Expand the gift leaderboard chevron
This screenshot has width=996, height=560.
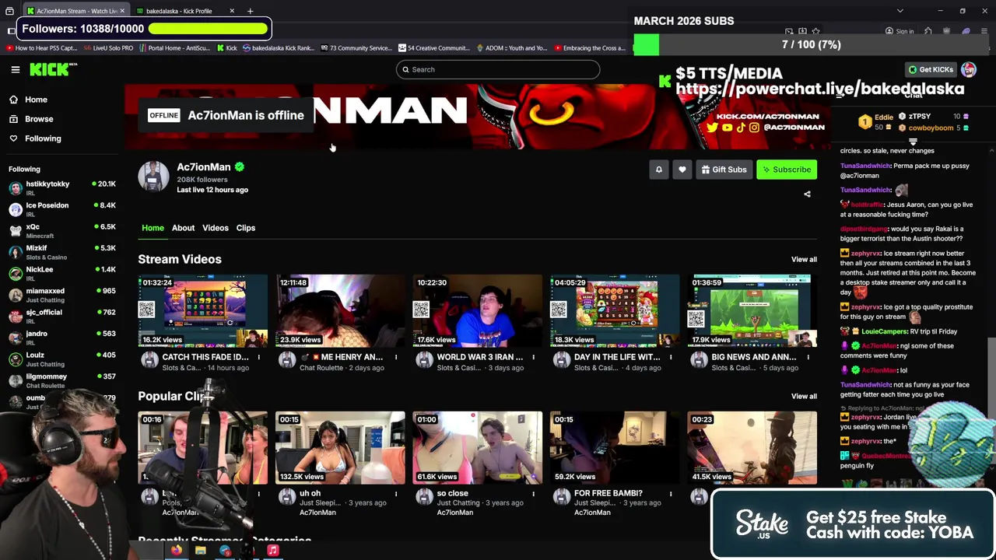point(914,143)
